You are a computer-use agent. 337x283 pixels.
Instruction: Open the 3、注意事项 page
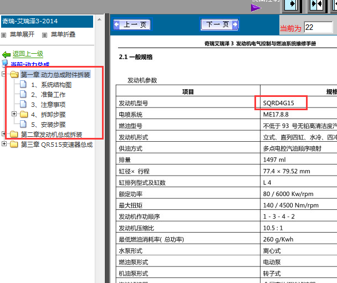click(48, 105)
